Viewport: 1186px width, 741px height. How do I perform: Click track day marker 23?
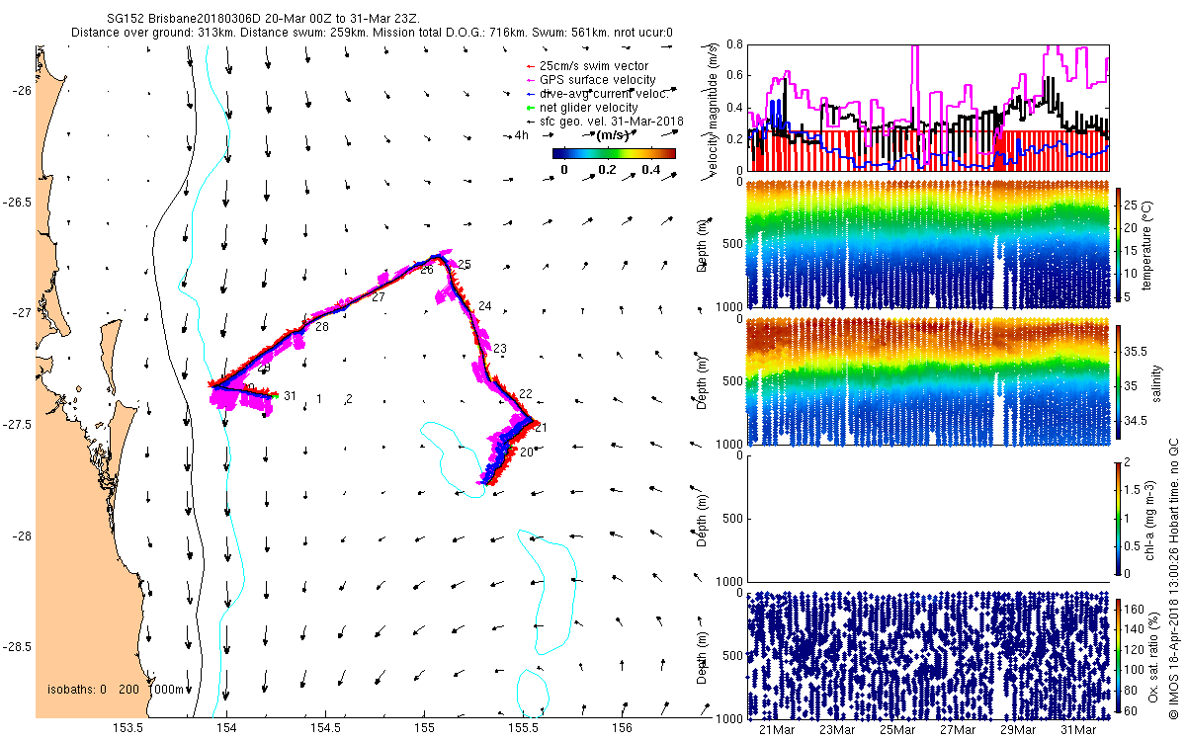click(499, 349)
